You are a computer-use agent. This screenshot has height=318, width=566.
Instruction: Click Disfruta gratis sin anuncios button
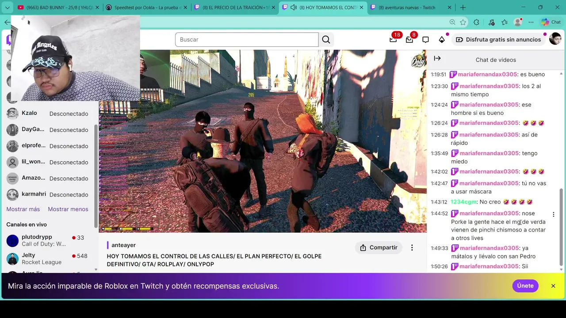(x=498, y=40)
